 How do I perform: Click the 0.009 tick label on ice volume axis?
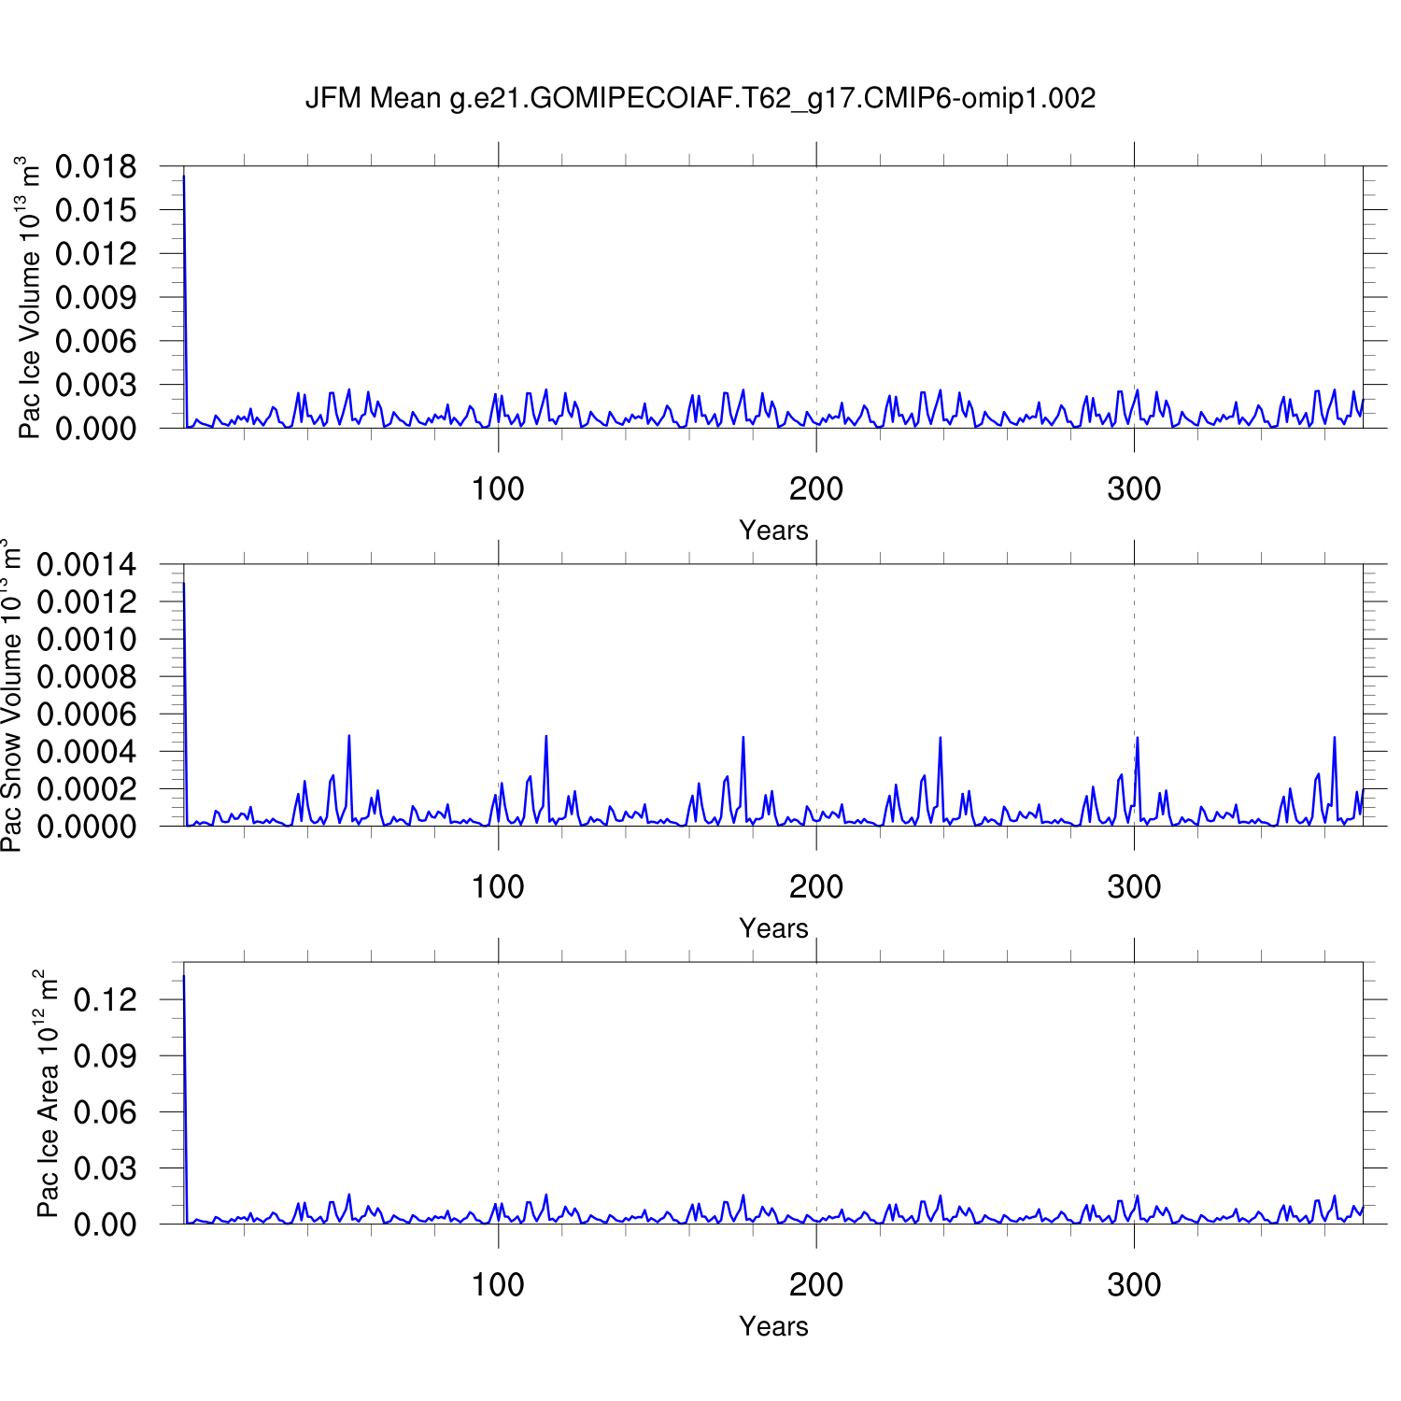coord(95,298)
